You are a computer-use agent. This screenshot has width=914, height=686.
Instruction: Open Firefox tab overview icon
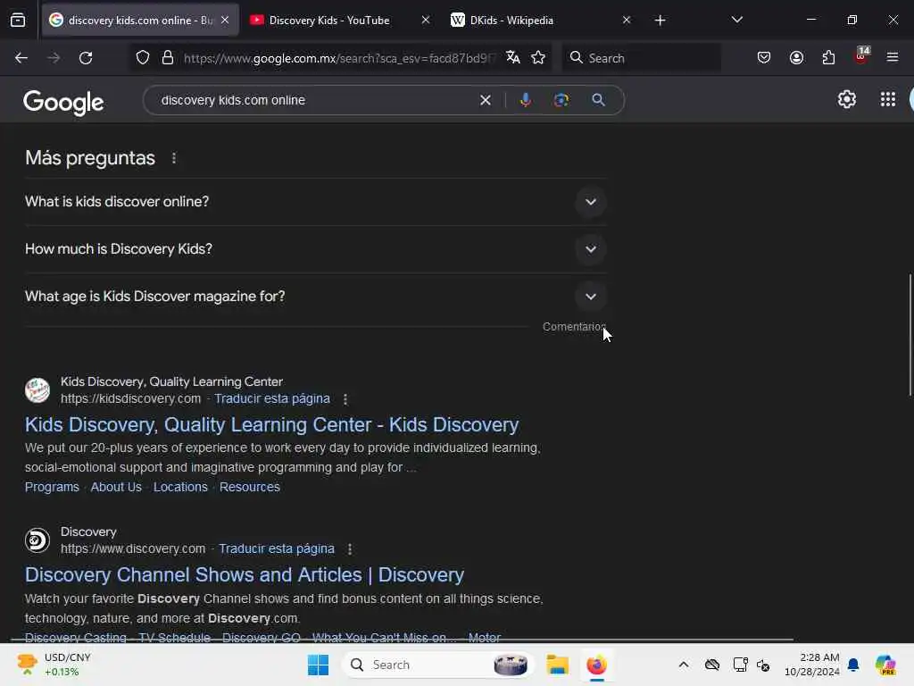pyautogui.click(x=18, y=21)
